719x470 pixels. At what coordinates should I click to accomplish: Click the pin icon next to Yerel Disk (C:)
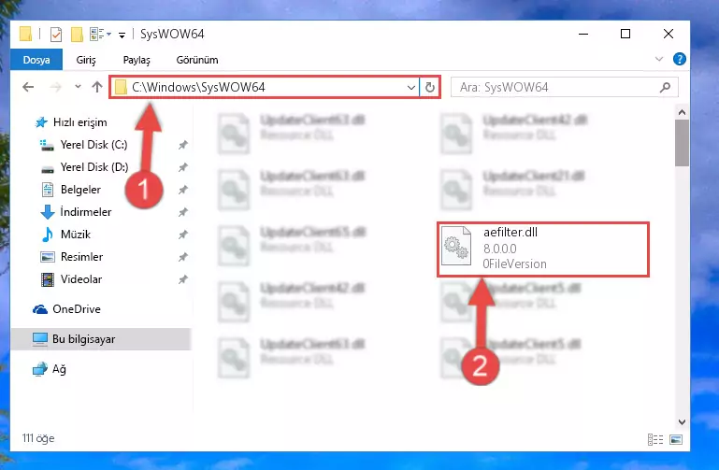(183, 145)
